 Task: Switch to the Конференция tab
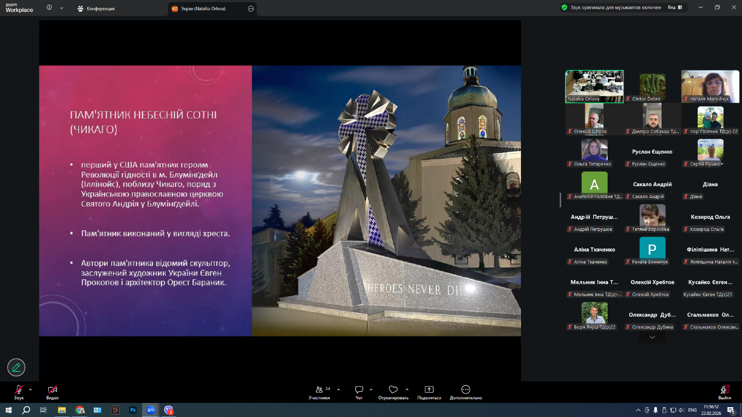click(x=96, y=9)
